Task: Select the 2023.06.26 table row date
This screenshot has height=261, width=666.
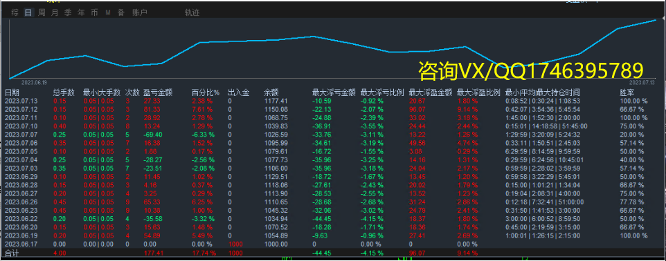Action: (x=21, y=202)
